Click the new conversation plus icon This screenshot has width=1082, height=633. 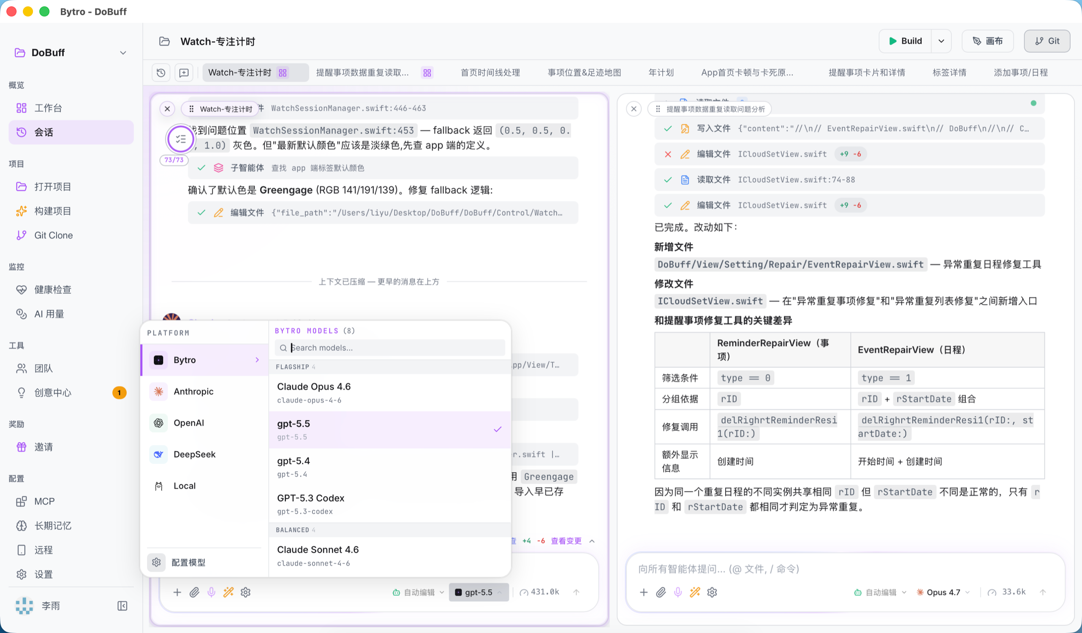pos(184,73)
